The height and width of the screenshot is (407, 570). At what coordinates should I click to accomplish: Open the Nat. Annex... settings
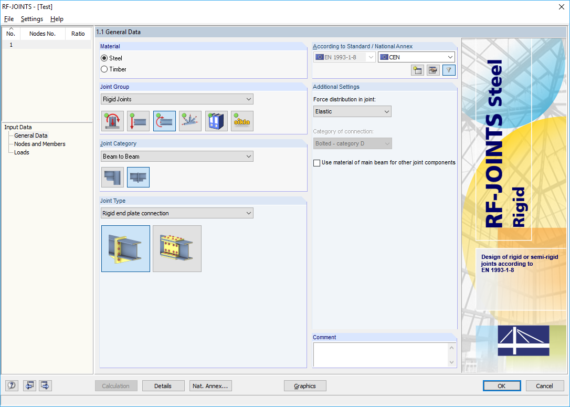(210, 386)
